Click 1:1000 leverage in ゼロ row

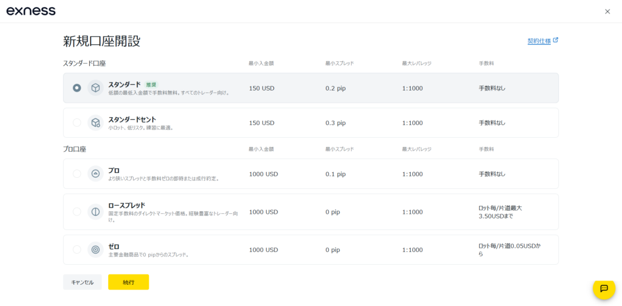pos(412,250)
